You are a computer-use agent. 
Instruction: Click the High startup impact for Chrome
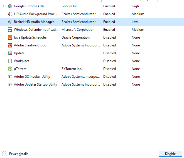tap(135, 6)
